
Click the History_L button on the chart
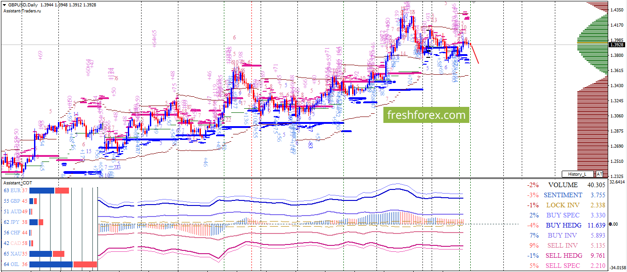coord(578,174)
